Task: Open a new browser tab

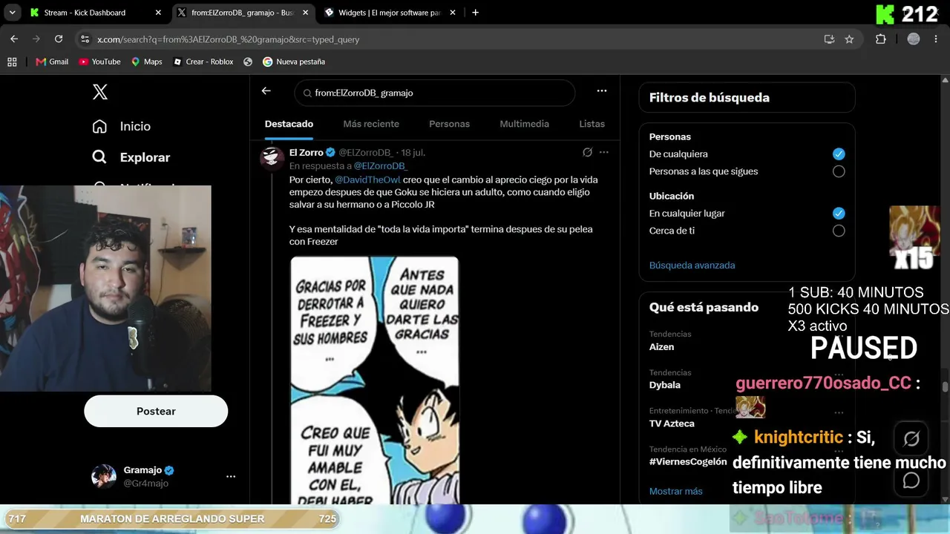Action: click(x=475, y=13)
